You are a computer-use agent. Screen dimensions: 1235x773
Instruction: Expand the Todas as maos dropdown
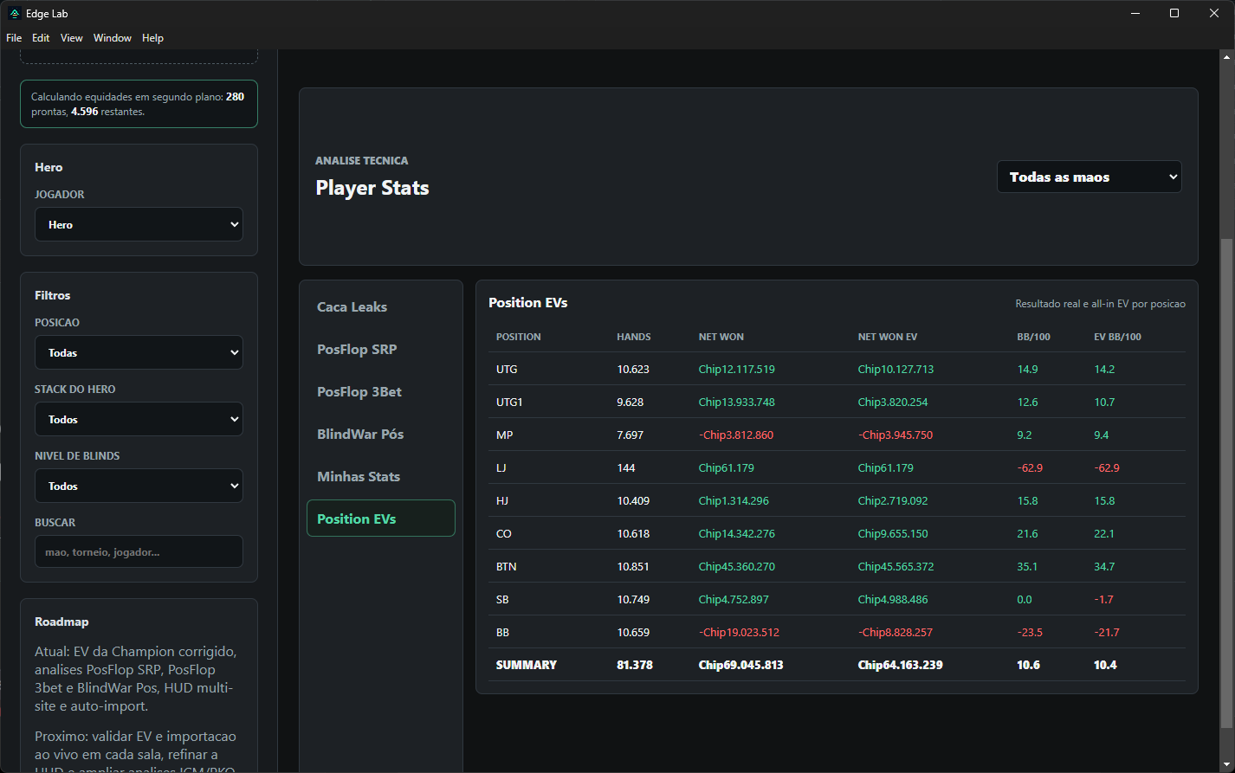point(1089,177)
